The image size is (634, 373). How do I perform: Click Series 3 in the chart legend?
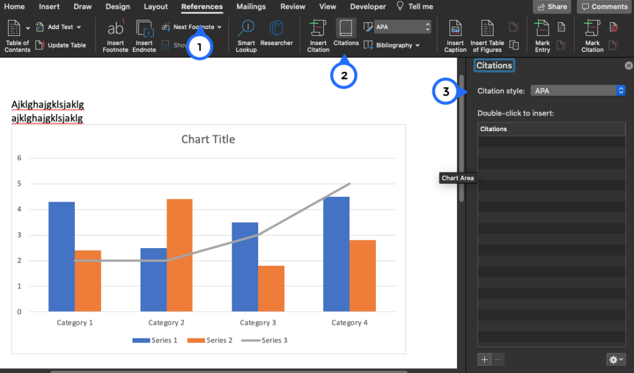tap(264, 340)
